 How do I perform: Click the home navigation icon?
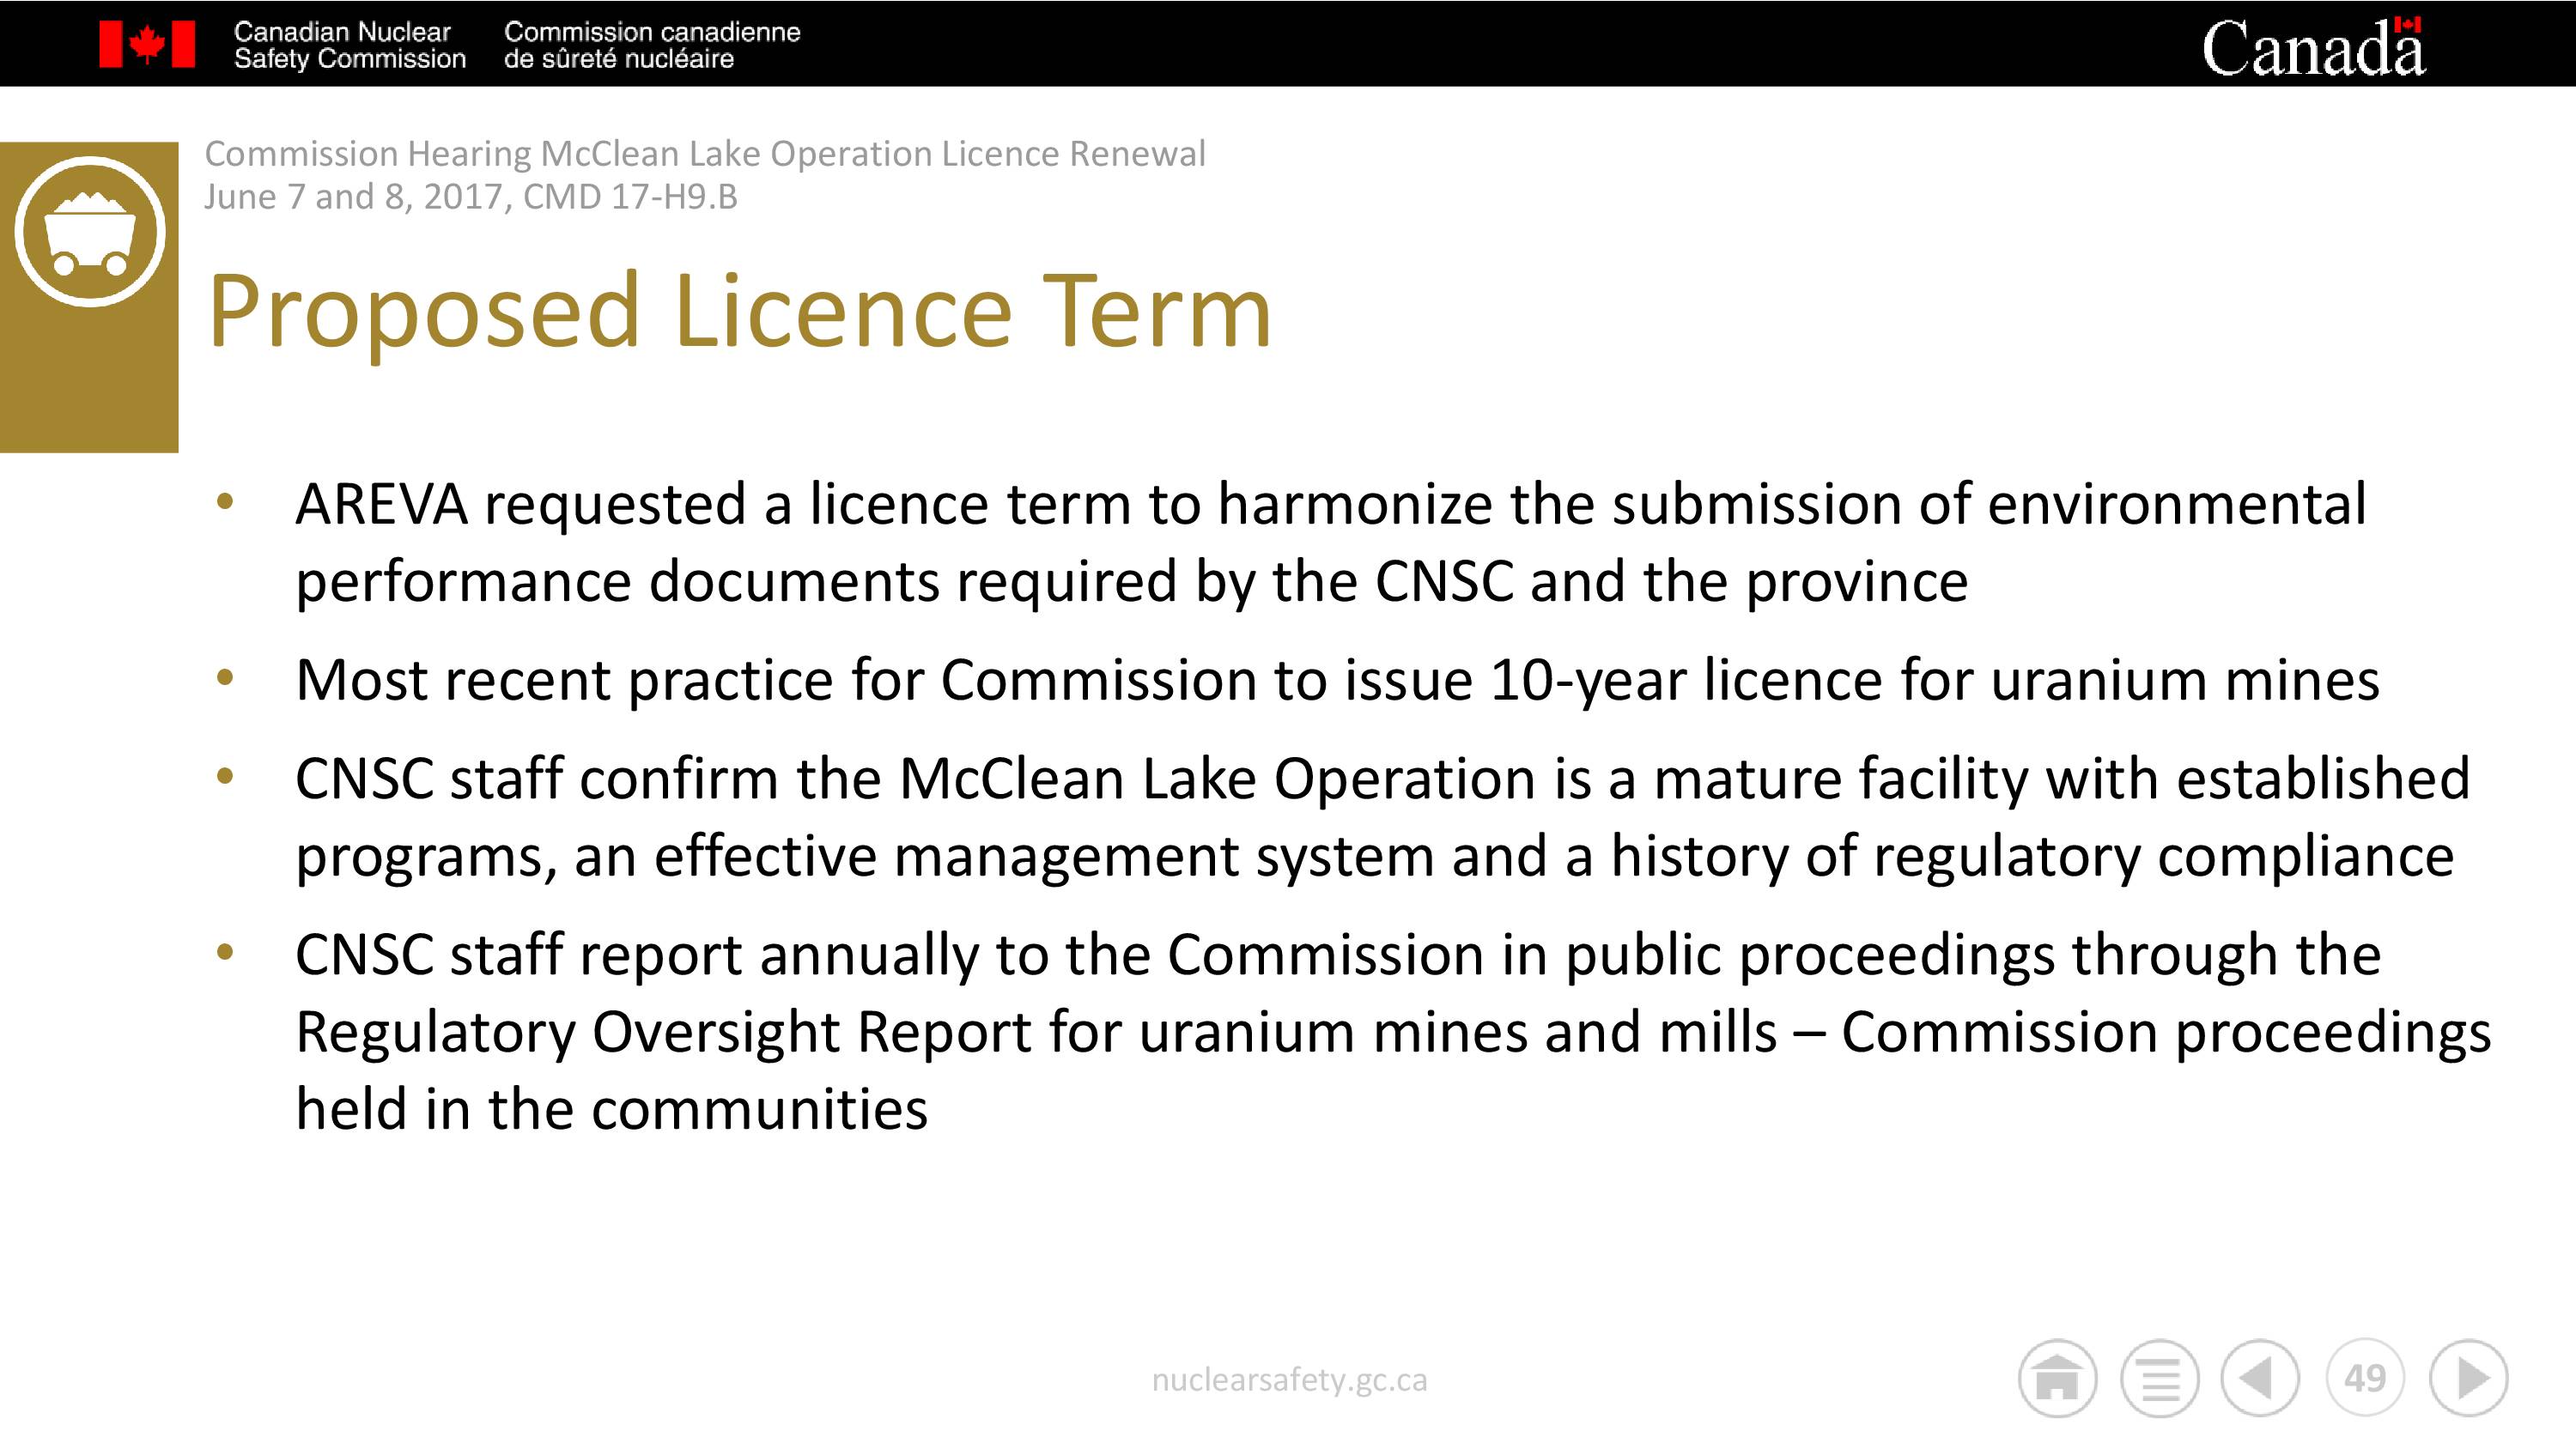tap(2056, 1378)
